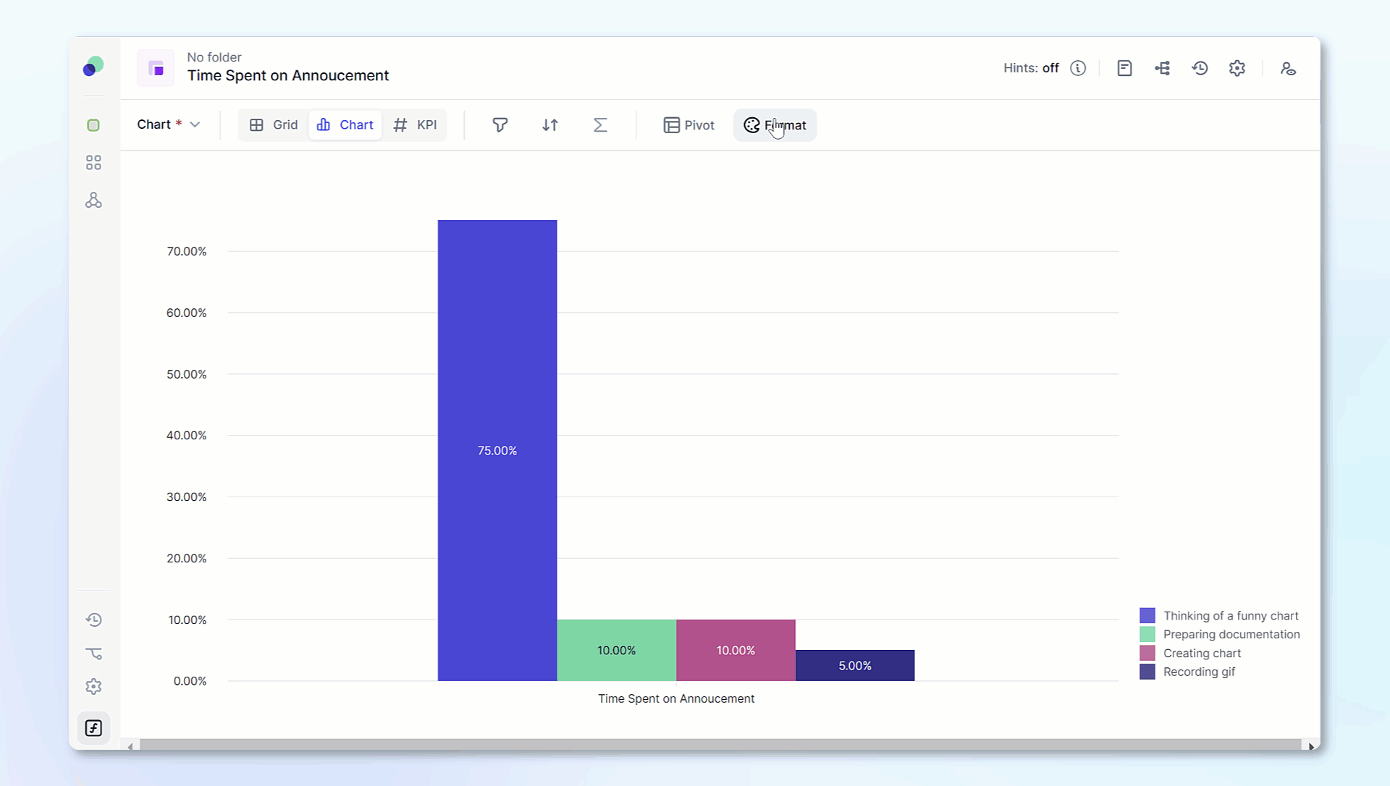Open the data model nodes icon
The width and height of the screenshot is (1390, 786).
click(93, 200)
